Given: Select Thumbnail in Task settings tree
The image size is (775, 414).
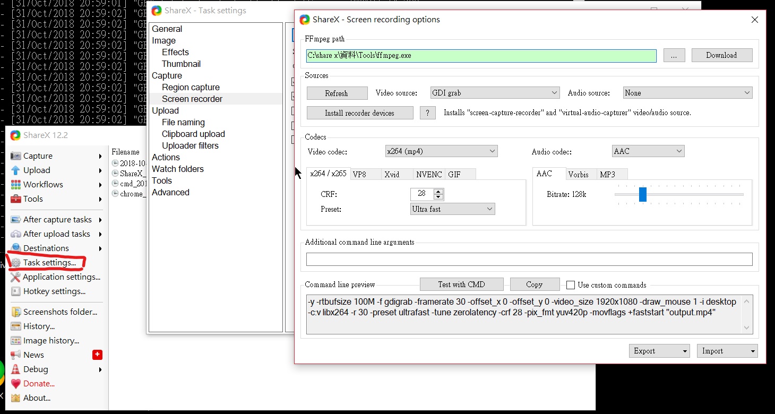Looking at the screenshot, I should (x=181, y=64).
